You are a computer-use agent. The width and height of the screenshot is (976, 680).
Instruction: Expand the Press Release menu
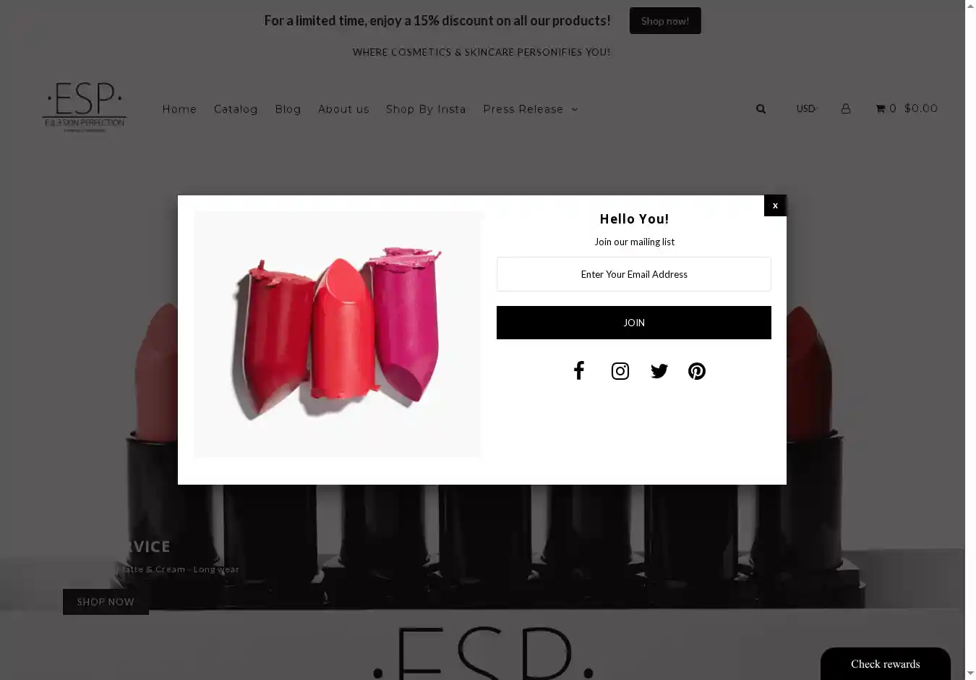pos(531,109)
